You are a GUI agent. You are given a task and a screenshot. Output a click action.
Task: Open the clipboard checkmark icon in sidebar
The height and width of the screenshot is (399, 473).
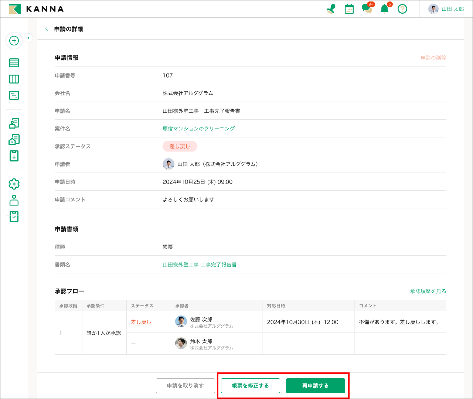pos(14,216)
